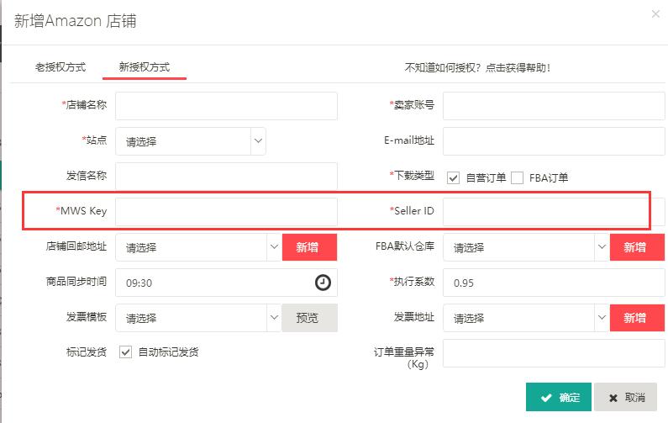The image size is (668, 423).
Task: Select the 新授权方式 tab
Action: pyautogui.click(x=145, y=67)
